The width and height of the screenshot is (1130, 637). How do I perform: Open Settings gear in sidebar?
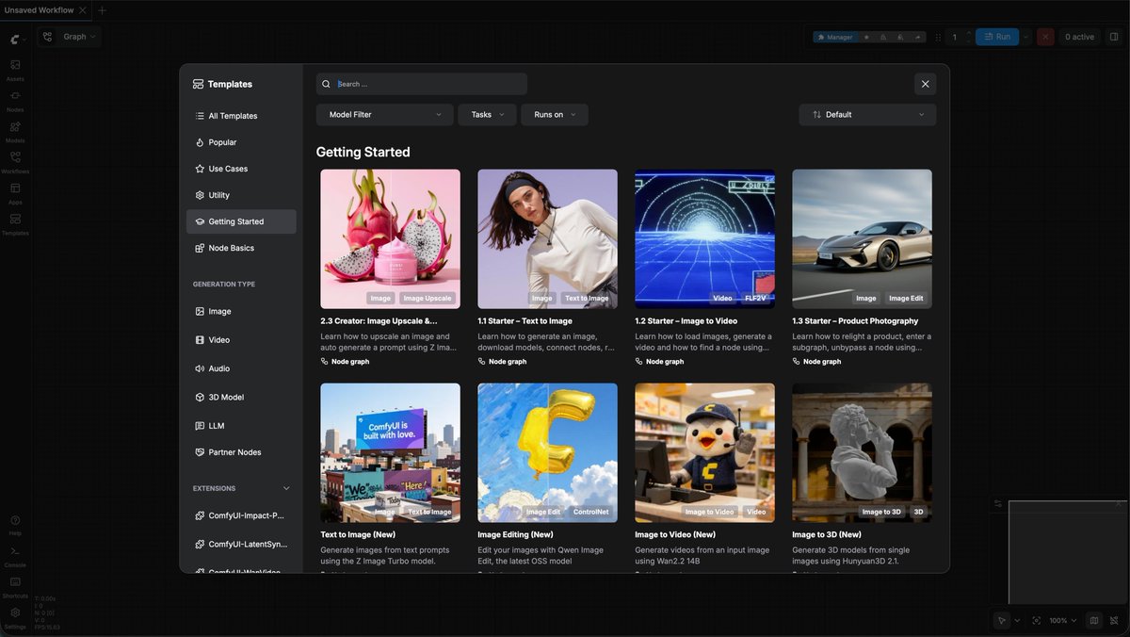tap(15, 617)
